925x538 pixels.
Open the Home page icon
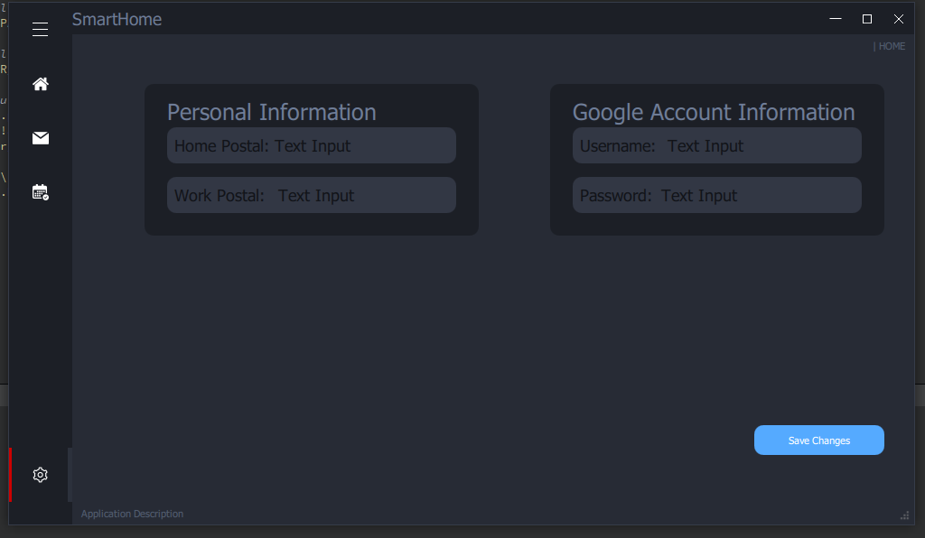coord(40,84)
